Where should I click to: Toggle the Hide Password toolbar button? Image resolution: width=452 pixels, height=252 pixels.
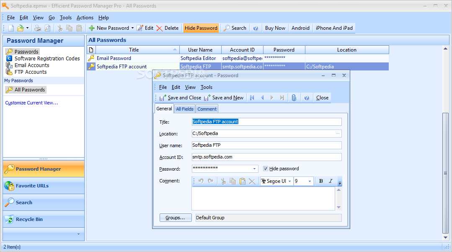201,28
